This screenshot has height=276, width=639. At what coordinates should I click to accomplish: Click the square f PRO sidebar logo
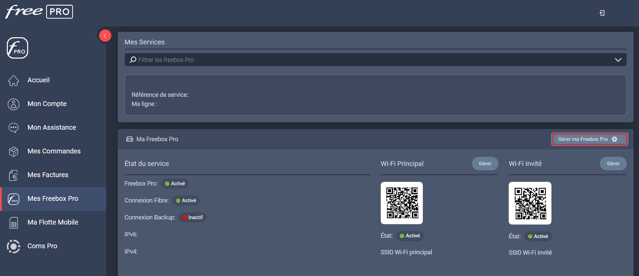pyautogui.click(x=17, y=48)
